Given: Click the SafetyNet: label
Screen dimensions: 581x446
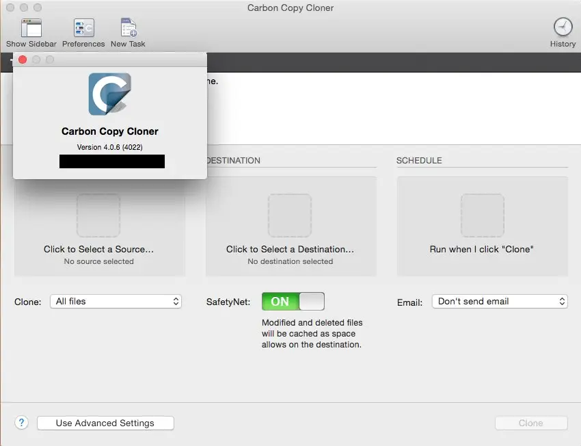Looking at the screenshot, I should click(228, 302).
